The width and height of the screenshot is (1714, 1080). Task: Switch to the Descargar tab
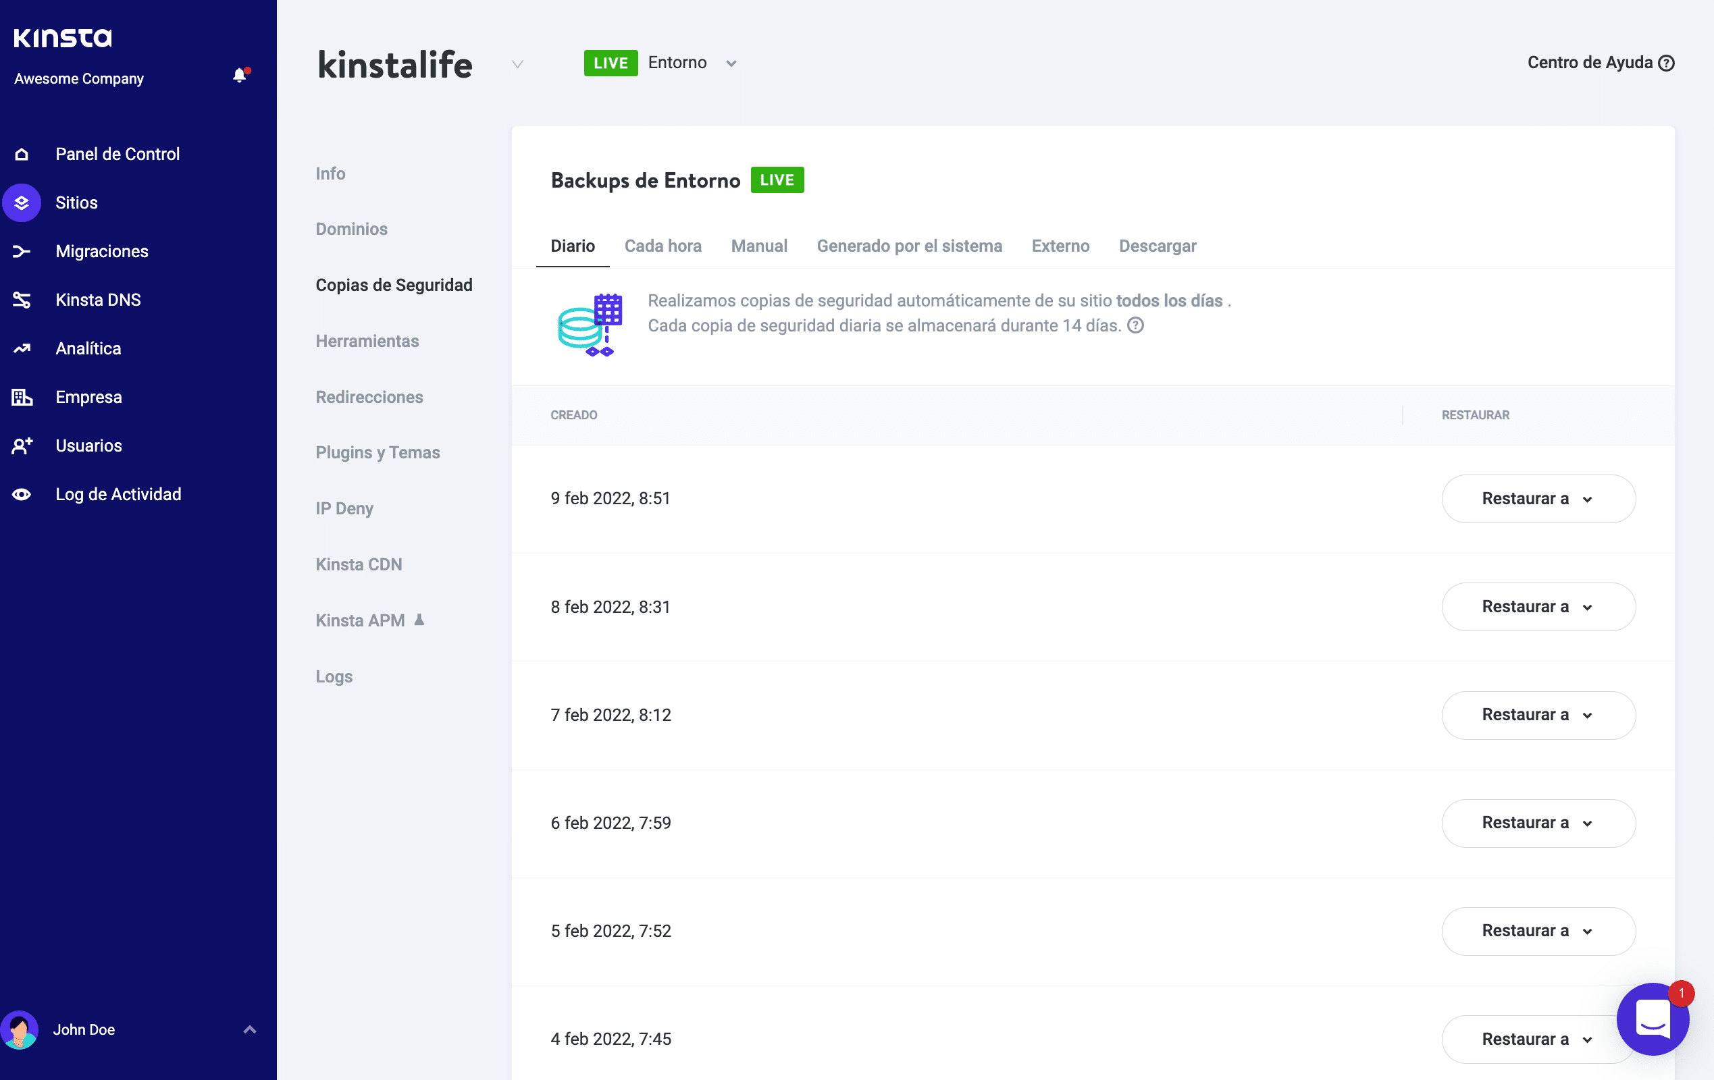[x=1157, y=246]
